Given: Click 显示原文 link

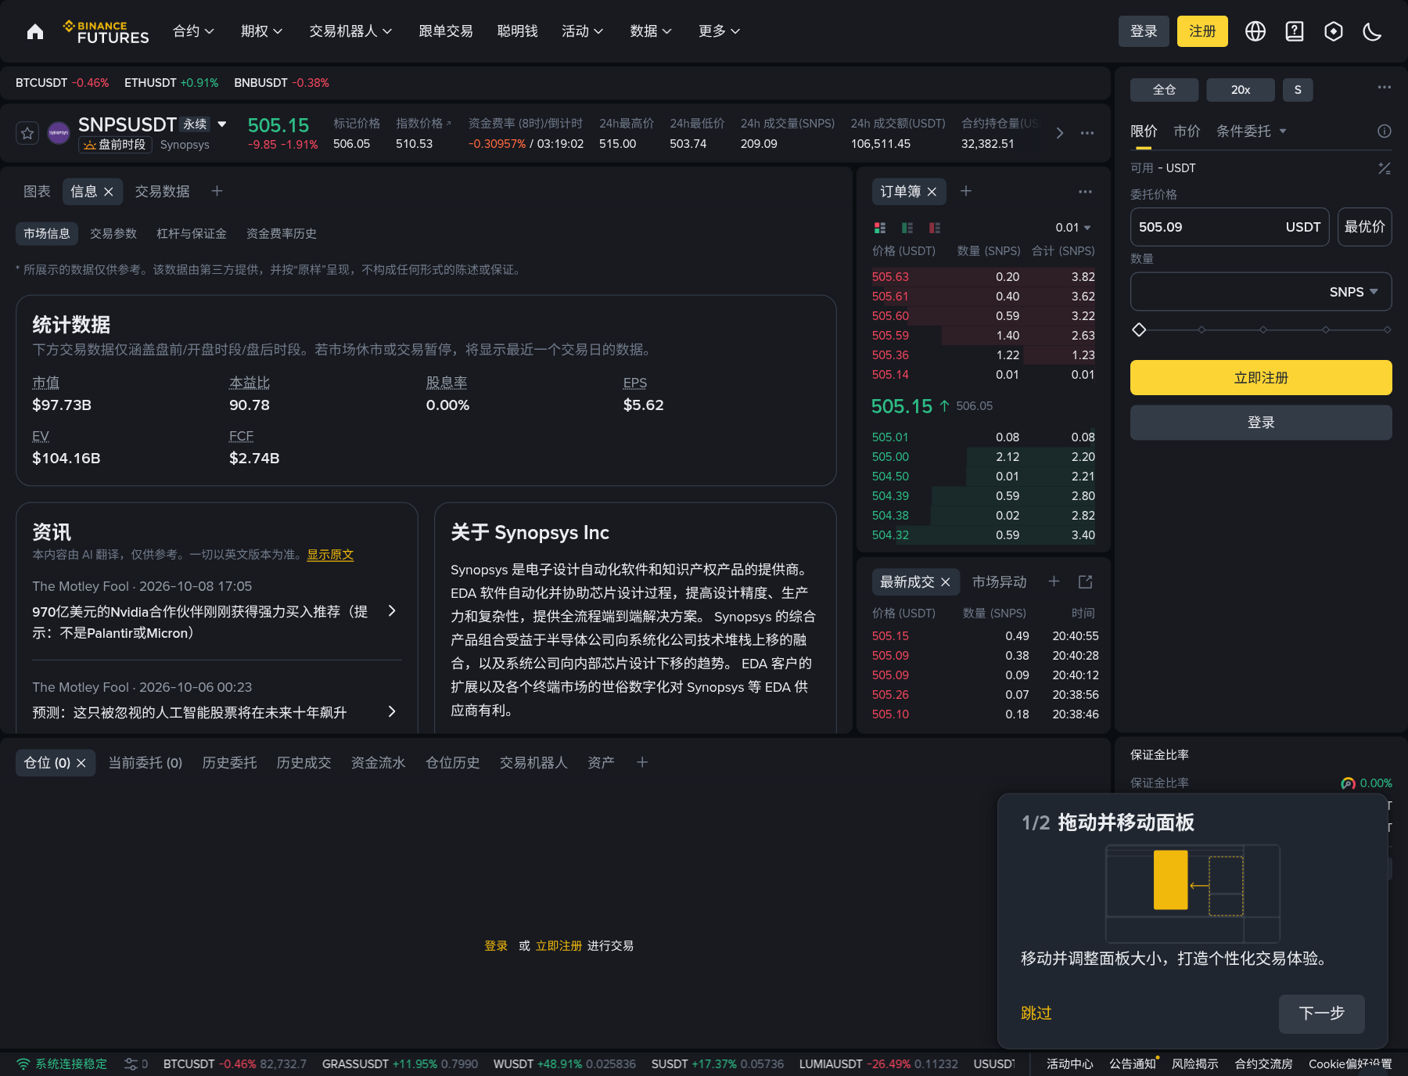Looking at the screenshot, I should pyautogui.click(x=330, y=555).
